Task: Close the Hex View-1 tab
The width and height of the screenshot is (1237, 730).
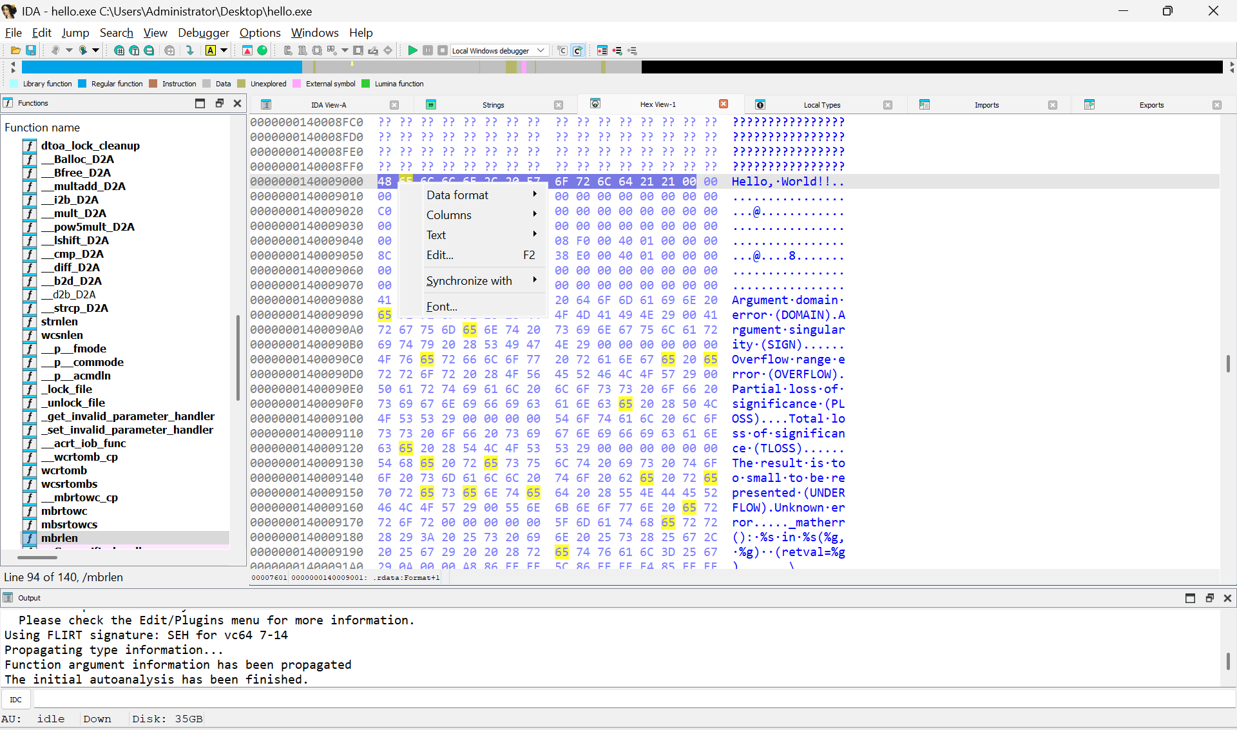Action: click(724, 104)
